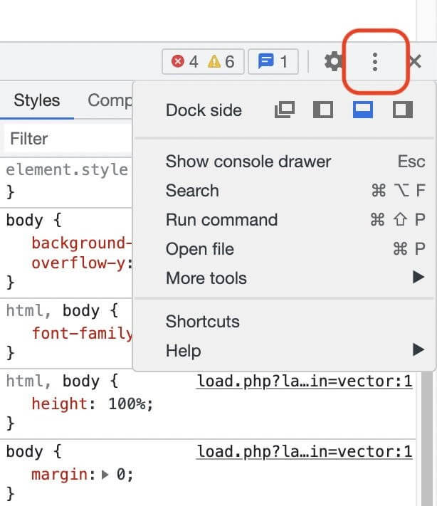Image resolution: width=437 pixels, height=506 pixels.
Task: Open Shortcuts from the menu
Action: point(284,322)
